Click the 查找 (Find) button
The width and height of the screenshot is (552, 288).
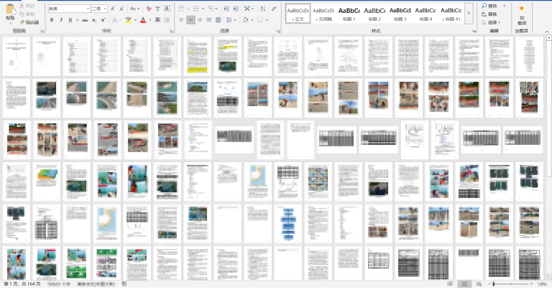click(490, 6)
